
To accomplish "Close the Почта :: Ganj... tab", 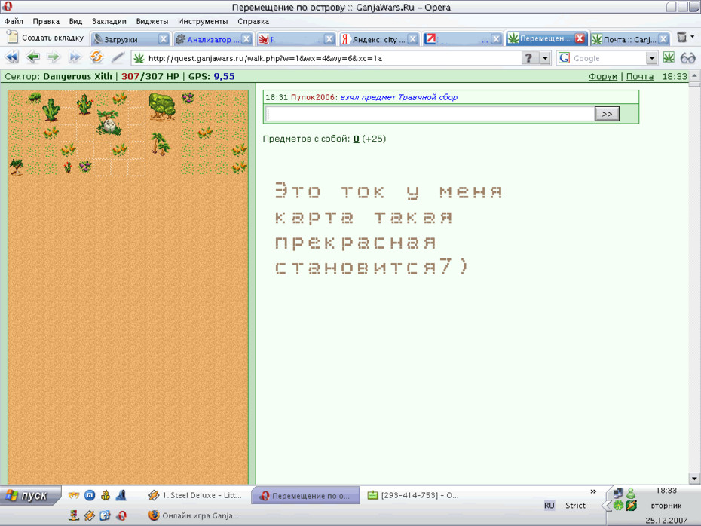I will pos(663,39).
